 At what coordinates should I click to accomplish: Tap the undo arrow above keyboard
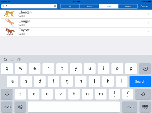5,60
